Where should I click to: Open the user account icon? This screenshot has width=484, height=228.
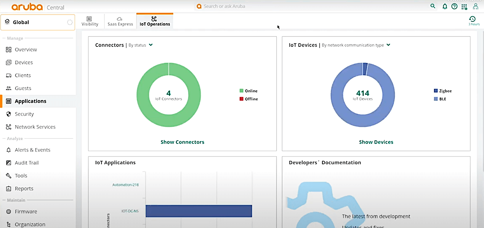[476, 6]
